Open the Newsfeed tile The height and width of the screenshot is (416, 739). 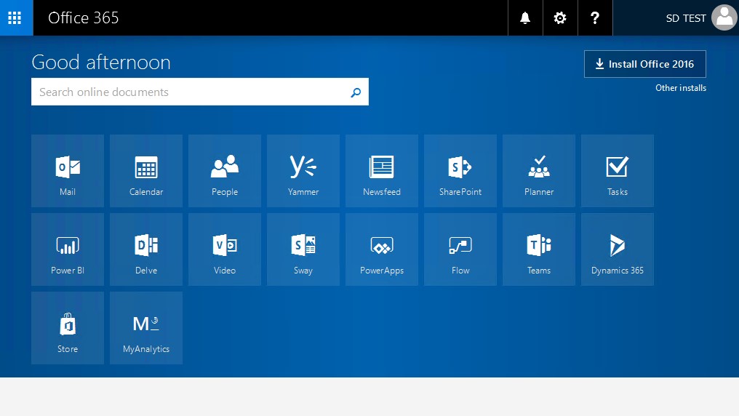382,171
